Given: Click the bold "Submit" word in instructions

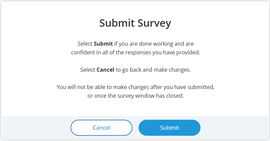Looking at the screenshot, I should tap(103, 44).
